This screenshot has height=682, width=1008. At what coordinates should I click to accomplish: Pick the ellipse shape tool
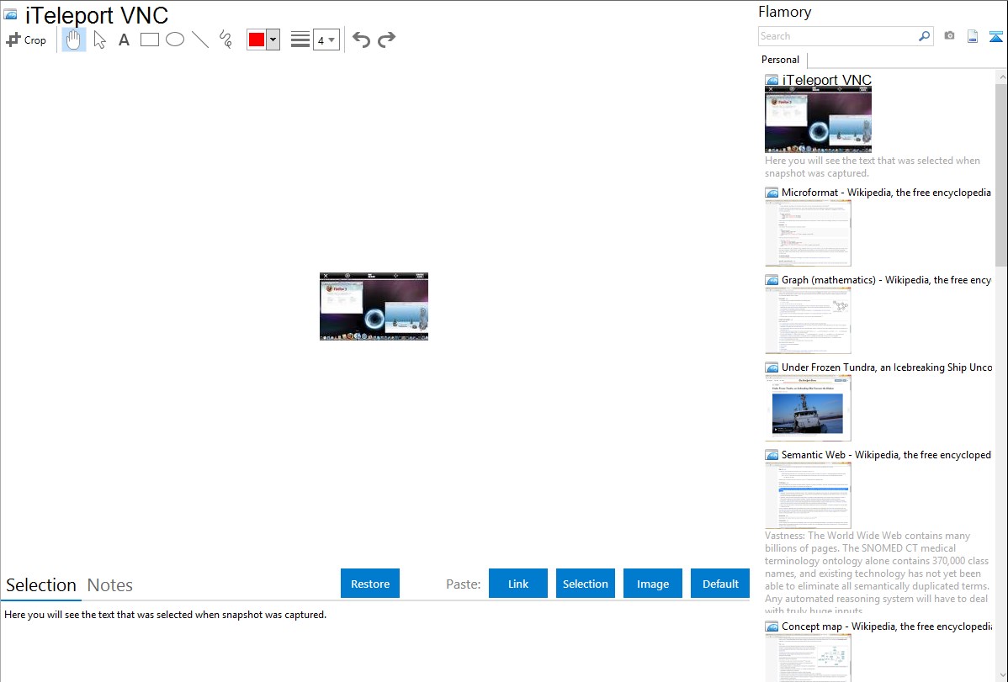point(175,40)
